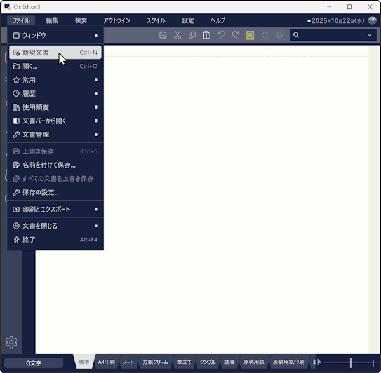Viewport: 381px width, 373px height.
Task: Click the zoom slider in status bar
Action: 351,362
